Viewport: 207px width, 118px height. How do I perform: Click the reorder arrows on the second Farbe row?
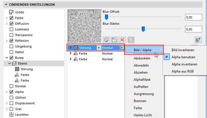pyautogui.click(x=70, y=59)
